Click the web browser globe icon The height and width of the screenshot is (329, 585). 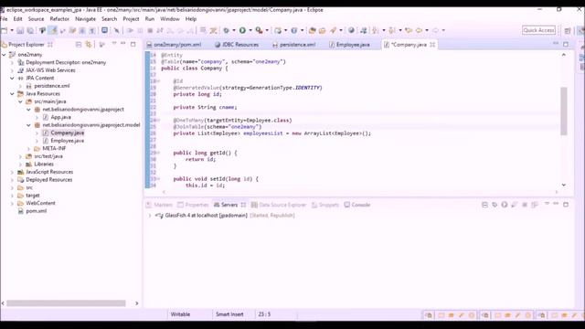click(351, 30)
